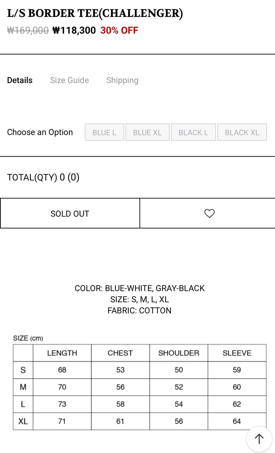View the Shipping tab

coord(122,80)
